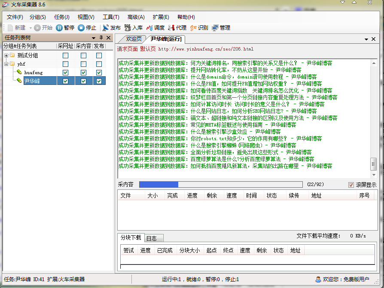Screen dimensions: 384x288
Task: Click the 采内容 blue progress bar
Action: pos(158,185)
